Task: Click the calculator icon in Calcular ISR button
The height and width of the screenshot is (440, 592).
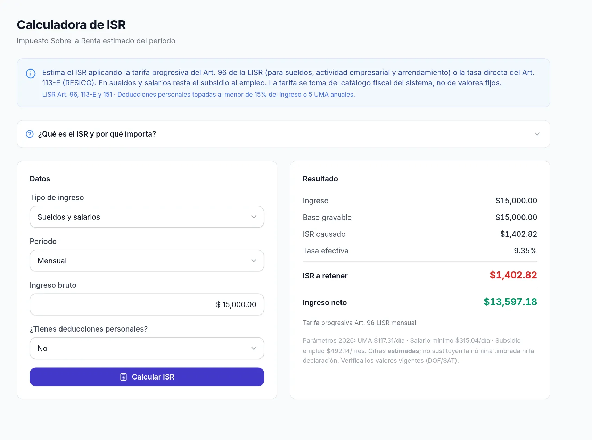Action: 123,377
